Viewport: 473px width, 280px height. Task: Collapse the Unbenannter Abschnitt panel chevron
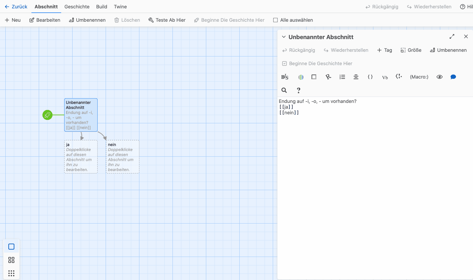(284, 37)
